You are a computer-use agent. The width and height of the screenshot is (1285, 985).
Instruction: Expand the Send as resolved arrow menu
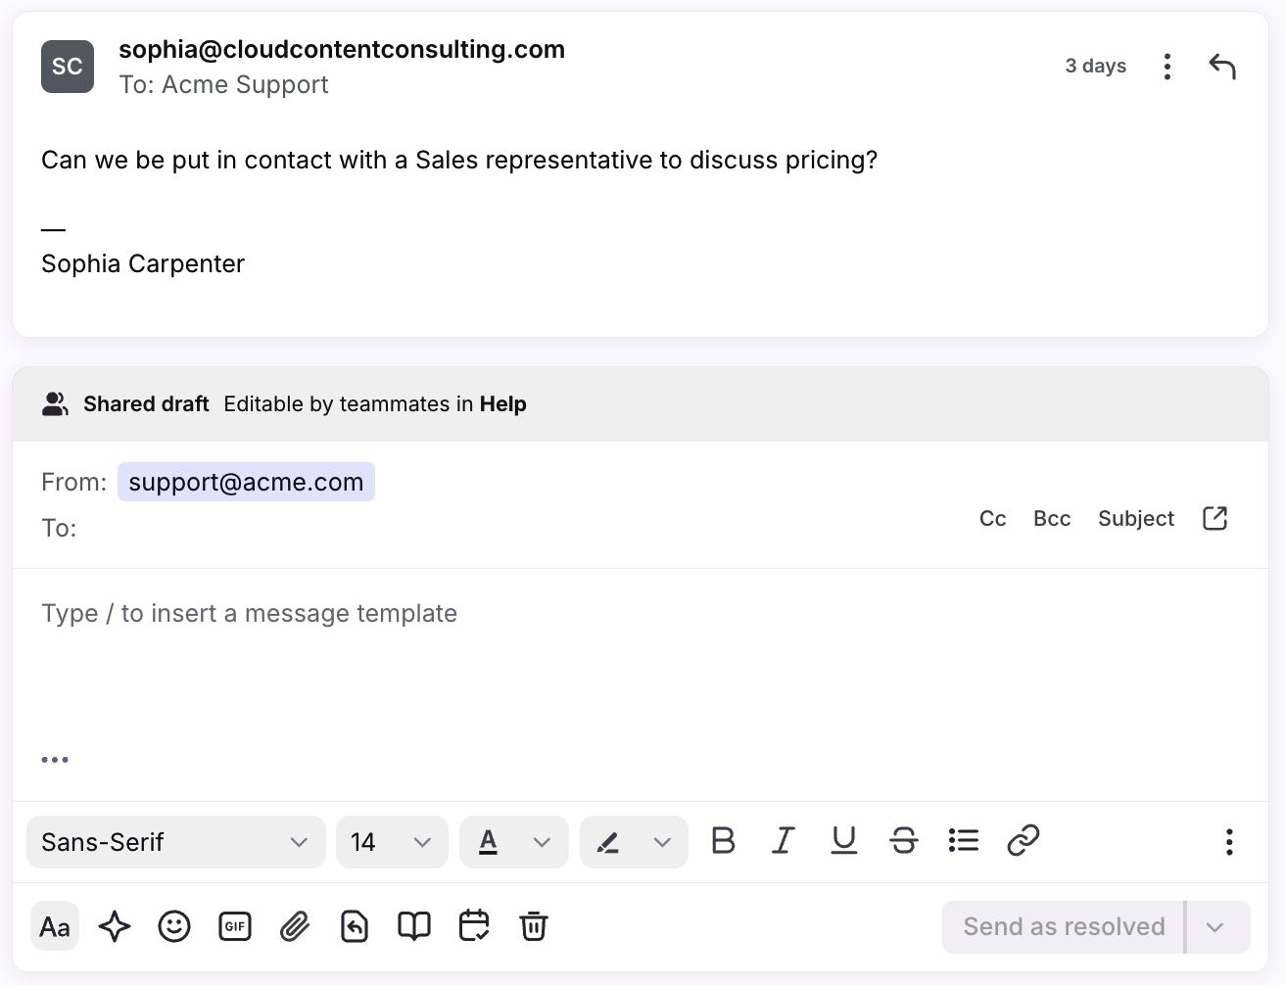[1215, 927]
